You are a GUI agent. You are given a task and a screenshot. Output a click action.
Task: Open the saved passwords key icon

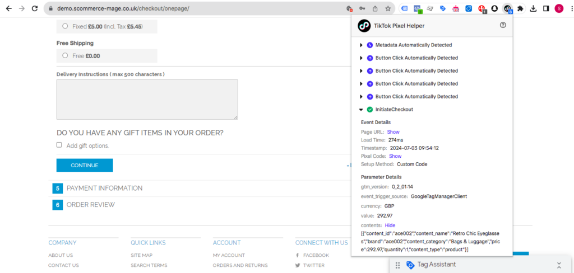pyautogui.click(x=362, y=8)
